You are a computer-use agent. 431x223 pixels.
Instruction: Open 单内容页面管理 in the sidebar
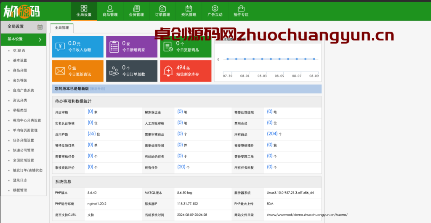[x=25, y=130]
